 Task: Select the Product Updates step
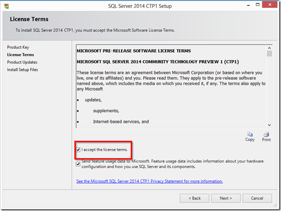22,62
